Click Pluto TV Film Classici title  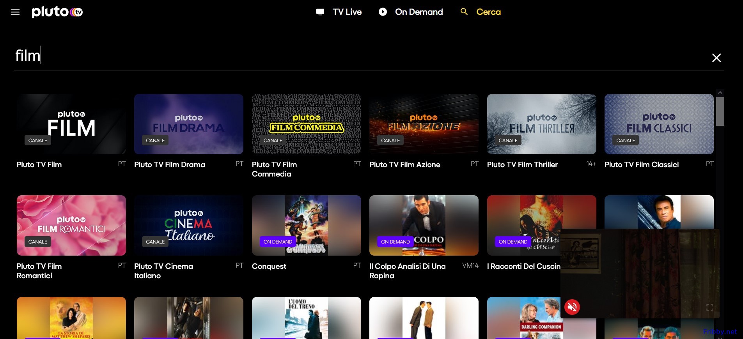[x=642, y=165]
